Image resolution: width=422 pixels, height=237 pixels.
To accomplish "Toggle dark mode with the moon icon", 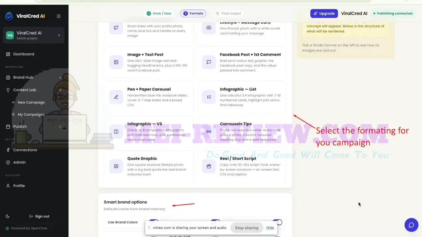I will point(7,216).
